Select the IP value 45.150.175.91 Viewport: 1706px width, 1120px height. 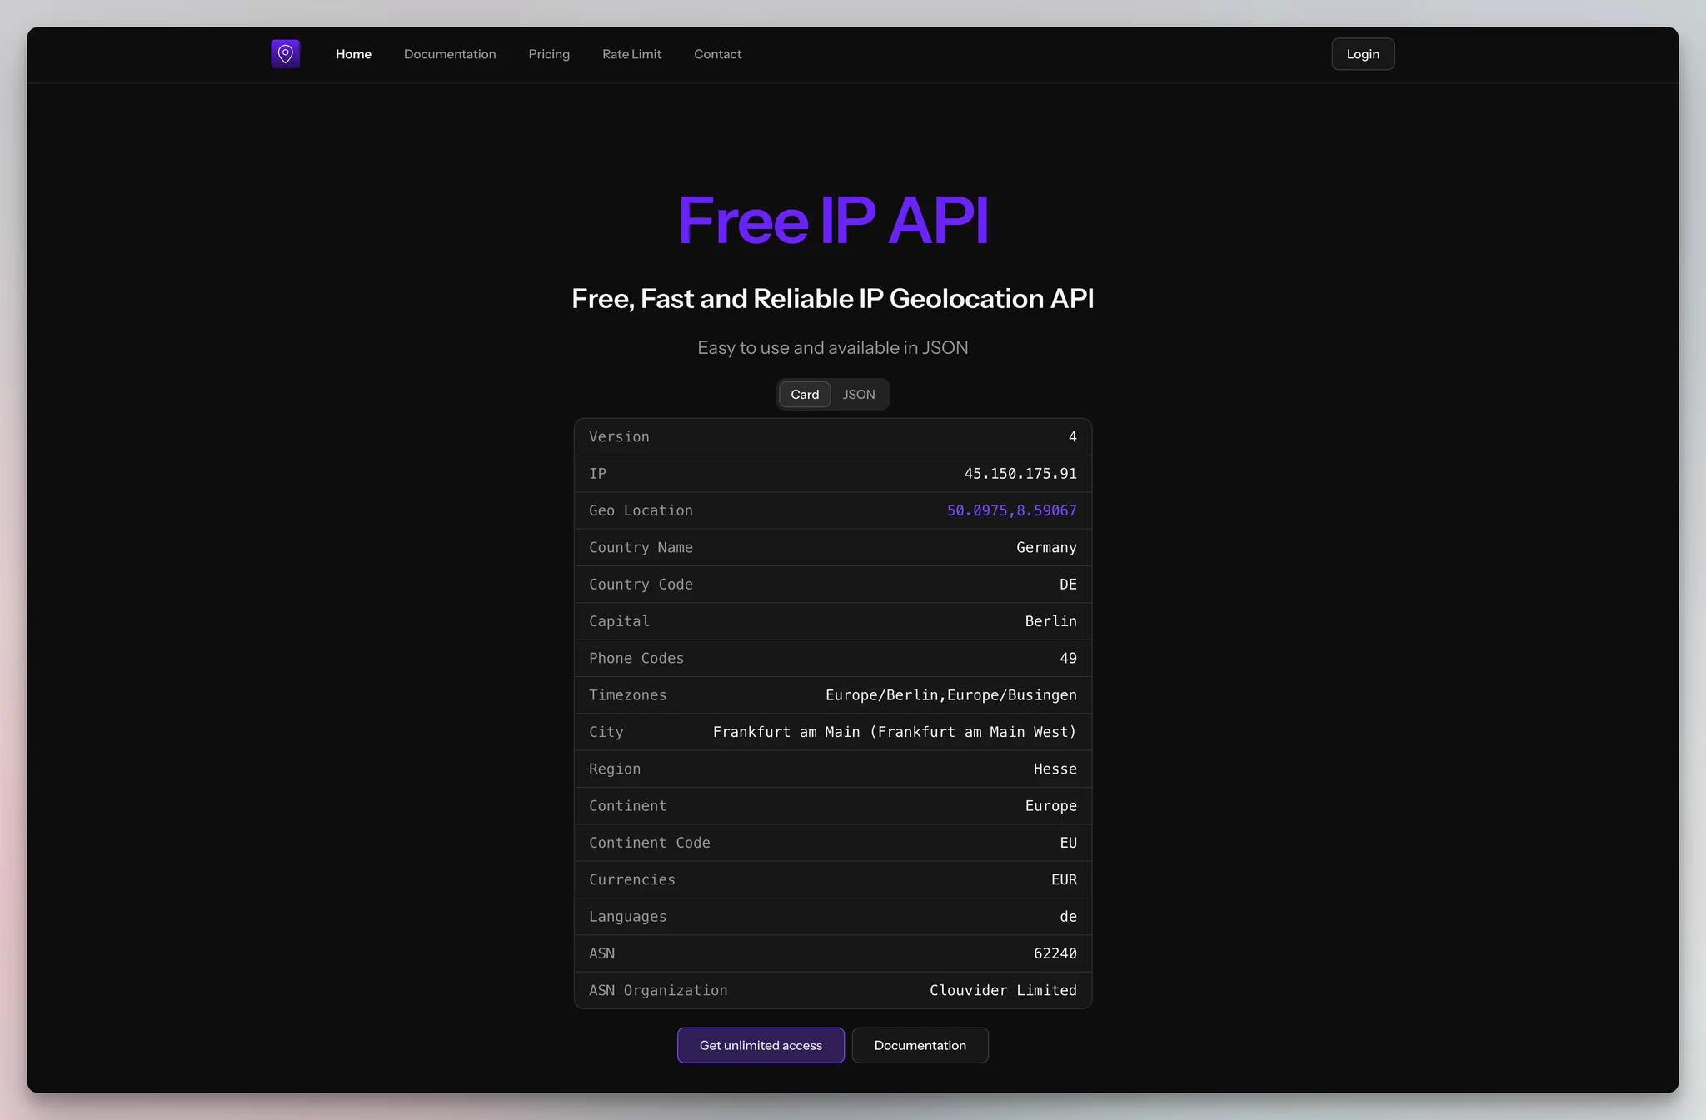click(1020, 474)
